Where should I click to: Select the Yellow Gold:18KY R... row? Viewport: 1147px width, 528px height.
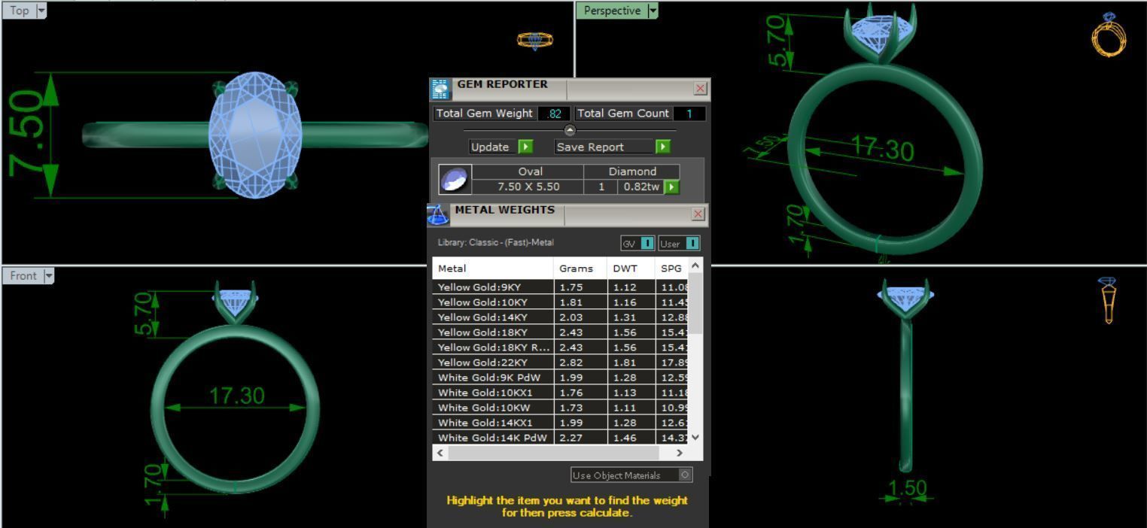click(560, 347)
